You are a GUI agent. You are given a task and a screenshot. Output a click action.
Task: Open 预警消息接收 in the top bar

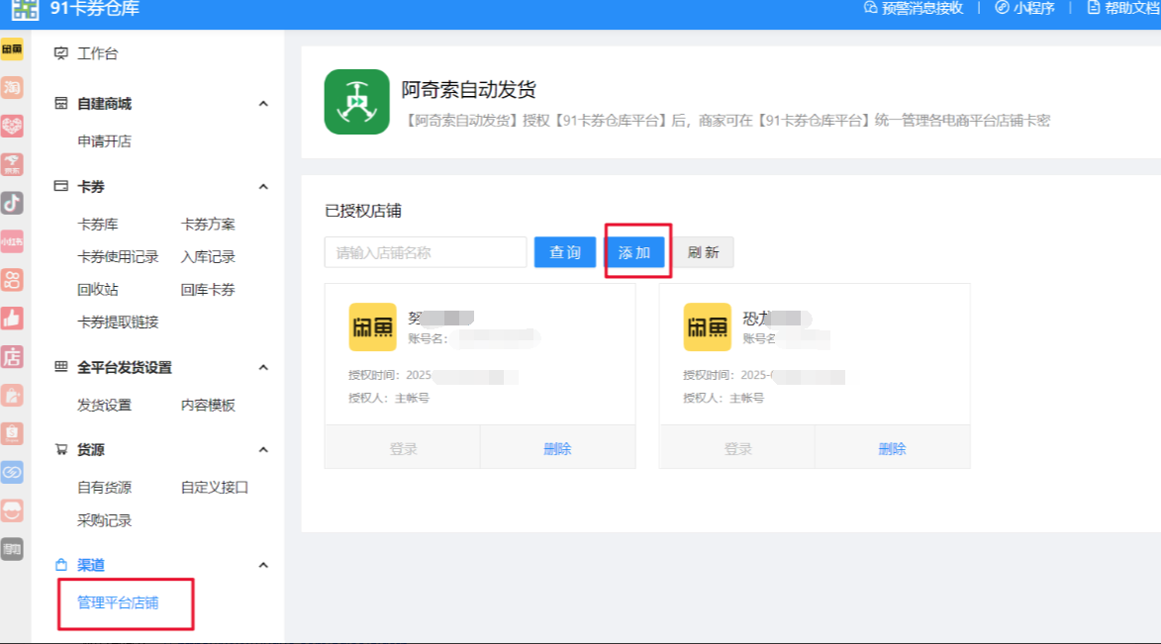tap(914, 8)
